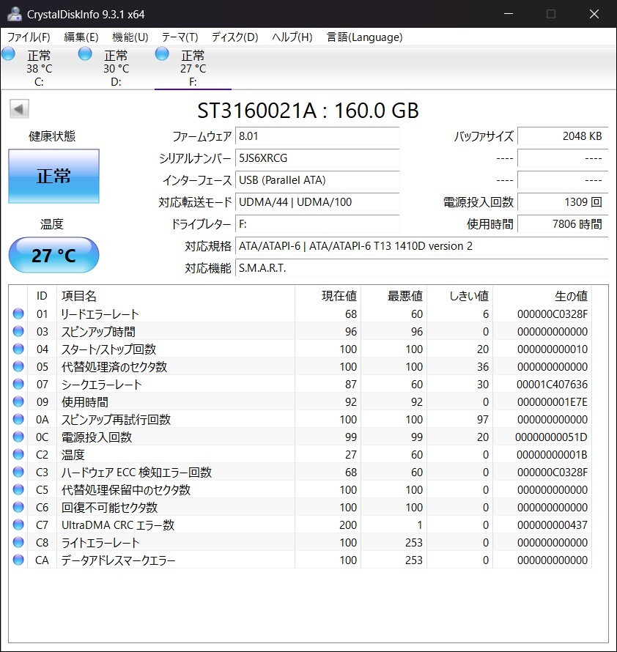Viewport: 617px width, 652px height.
Task: Open the 言語(Language) menu
Action: [x=364, y=37]
